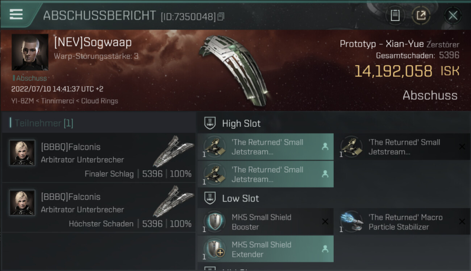Image resolution: width=471 pixels, height=271 pixels.
Task: Click Sogwaap's character portrait
Action: [x=30, y=52]
